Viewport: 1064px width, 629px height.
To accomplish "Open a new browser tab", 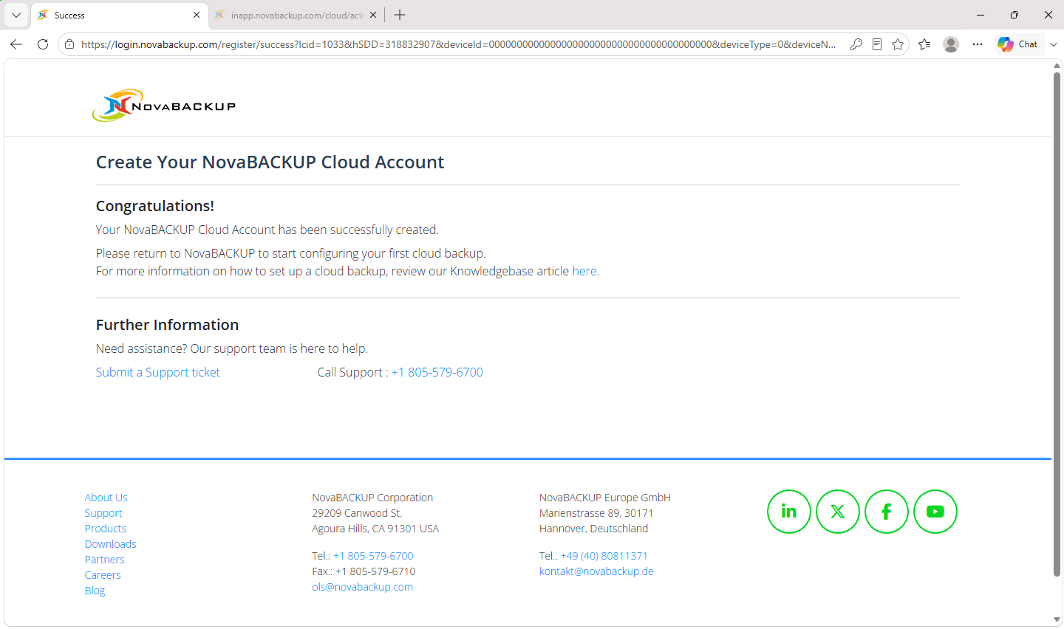I will pyautogui.click(x=400, y=15).
